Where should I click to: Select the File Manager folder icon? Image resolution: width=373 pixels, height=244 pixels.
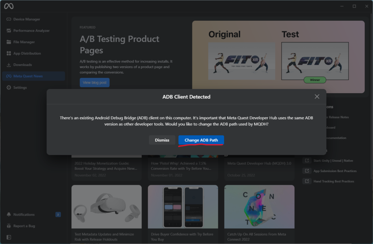pyautogui.click(x=9, y=42)
